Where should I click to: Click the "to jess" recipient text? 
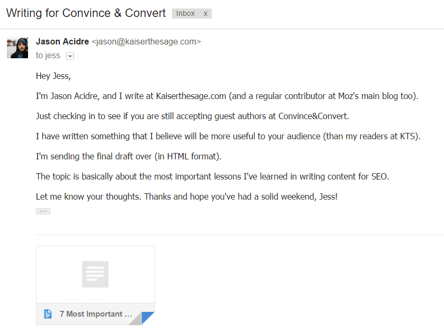[x=48, y=56]
